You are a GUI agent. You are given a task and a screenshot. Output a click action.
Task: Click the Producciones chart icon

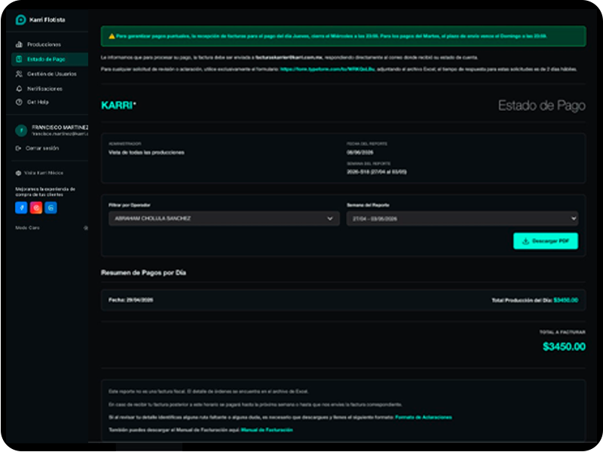pos(19,44)
